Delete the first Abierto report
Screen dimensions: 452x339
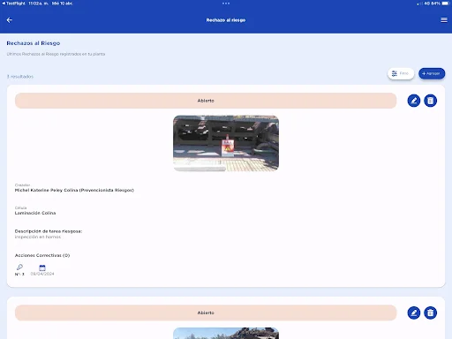430,101
